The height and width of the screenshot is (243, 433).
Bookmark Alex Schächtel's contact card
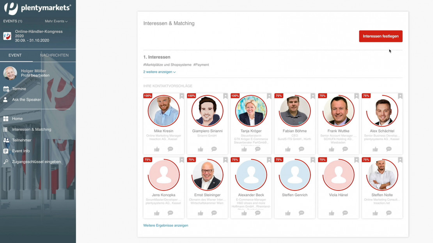400,96
